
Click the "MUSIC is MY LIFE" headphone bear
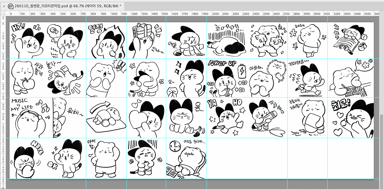coord(30,118)
